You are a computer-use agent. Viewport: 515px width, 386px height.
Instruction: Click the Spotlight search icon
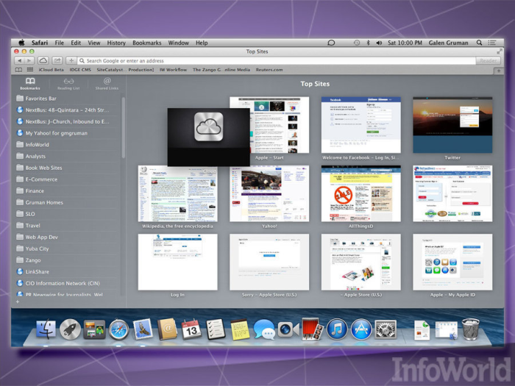pos(479,43)
